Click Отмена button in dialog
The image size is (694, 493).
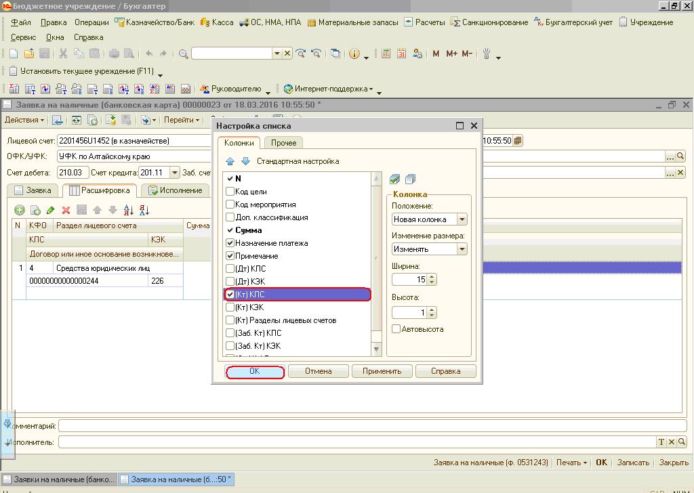[319, 371]
